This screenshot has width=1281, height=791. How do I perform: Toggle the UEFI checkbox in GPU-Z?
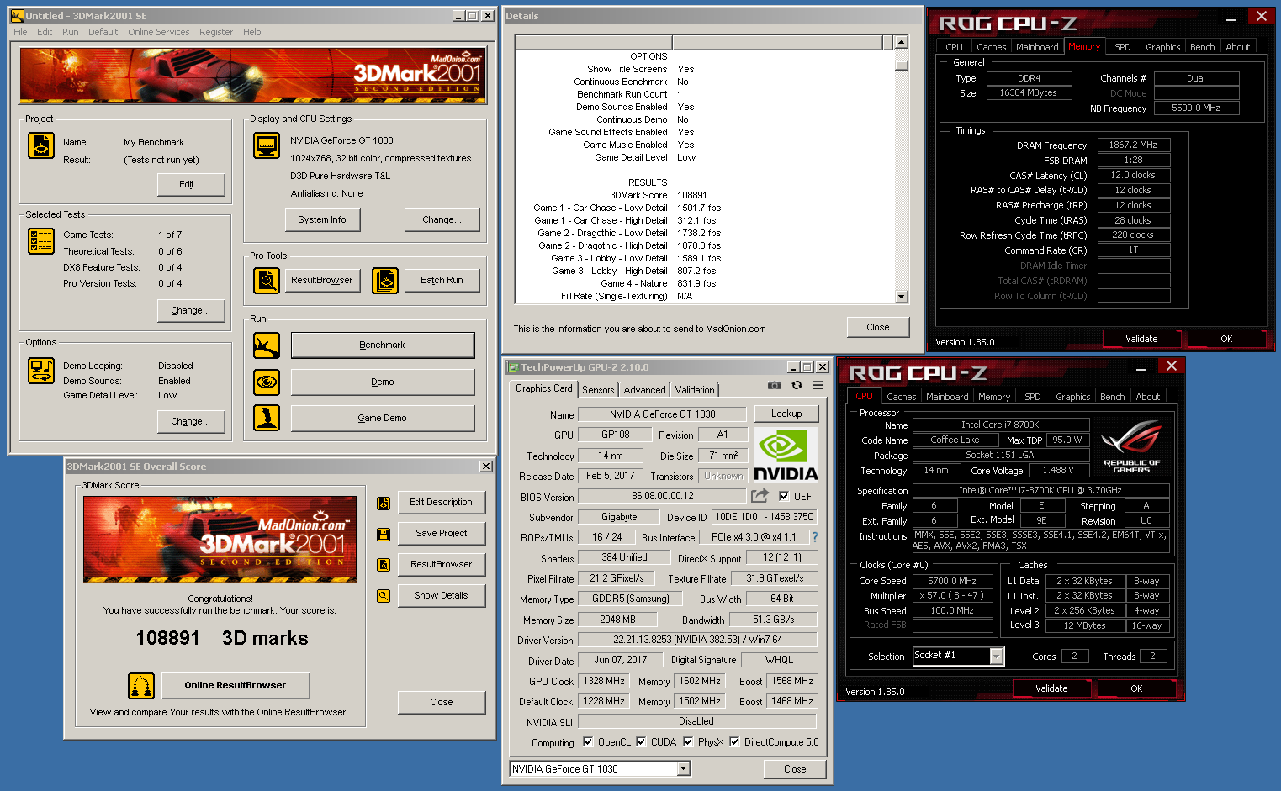click(x=784, y=496)
